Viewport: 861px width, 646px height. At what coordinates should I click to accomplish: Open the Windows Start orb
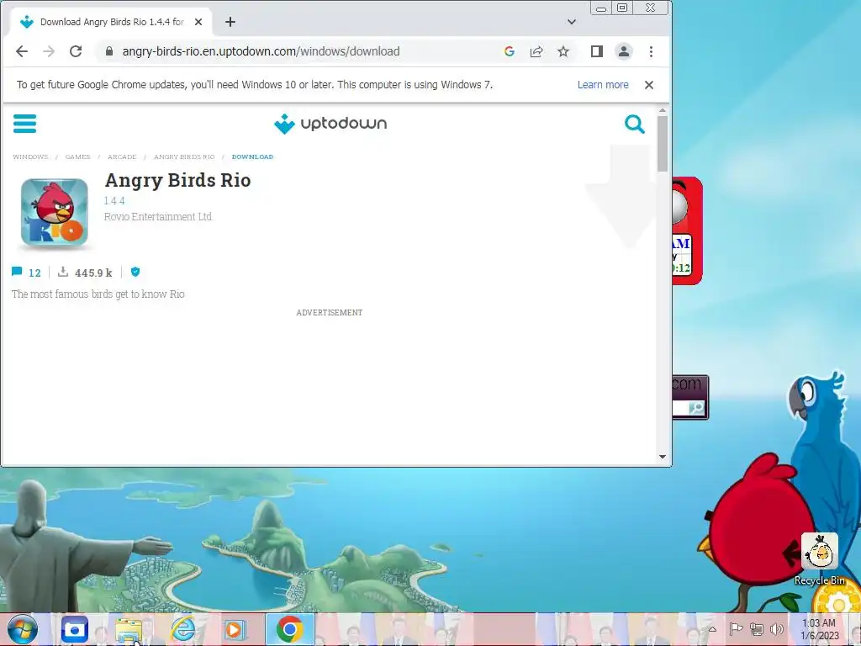[22, 629]
